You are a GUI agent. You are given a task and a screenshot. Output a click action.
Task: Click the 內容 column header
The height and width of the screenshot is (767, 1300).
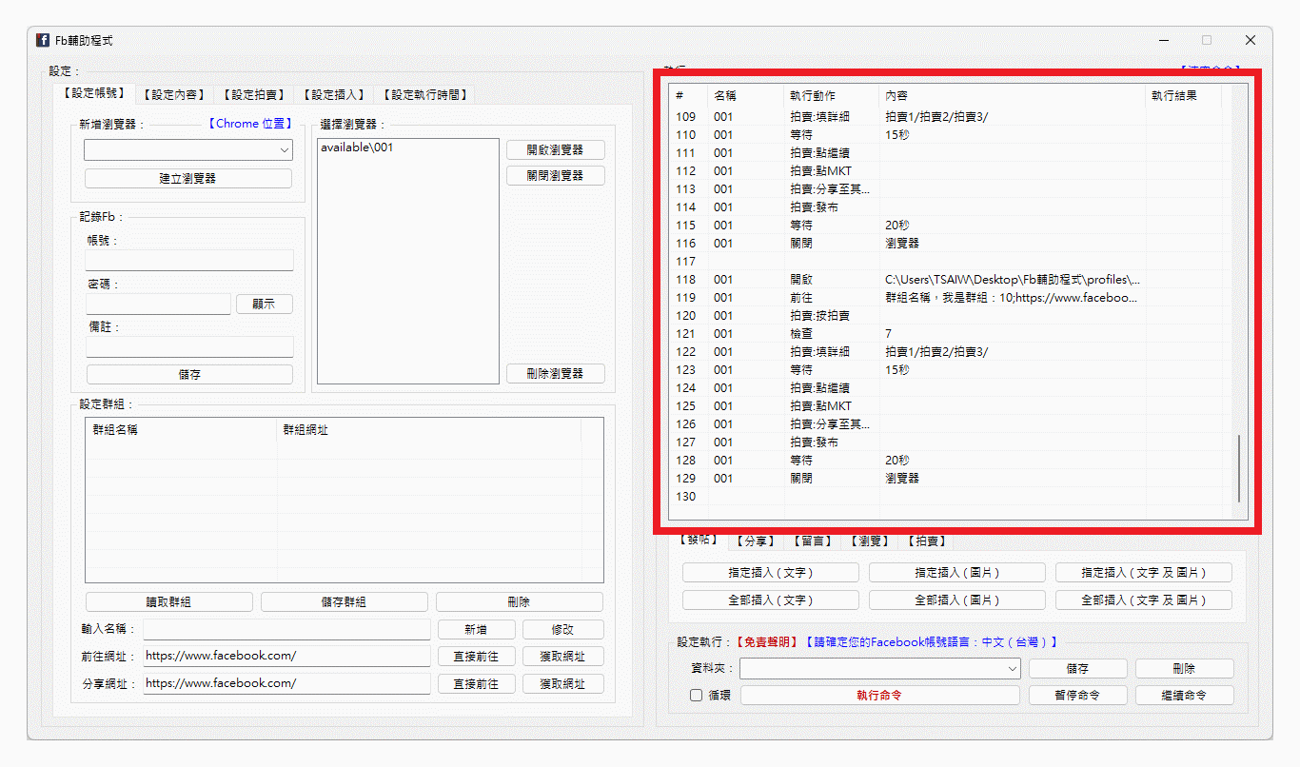tap(1013, 95)
